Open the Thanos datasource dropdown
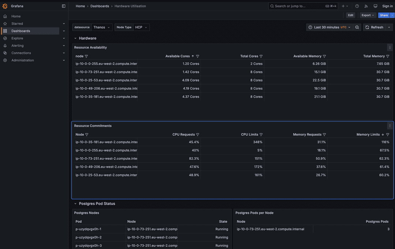The width and height of the screenshot is (395, 249). click(101, 27)
